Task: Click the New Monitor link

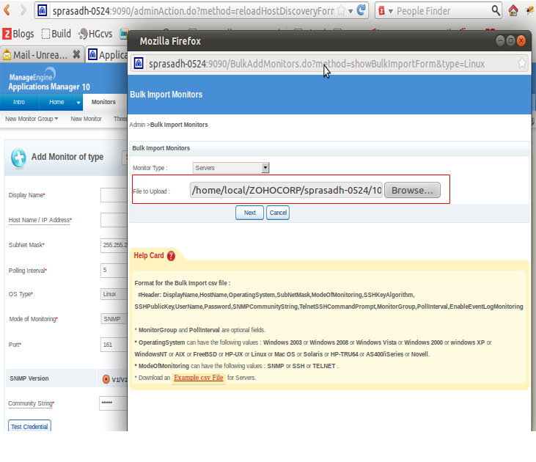Action: pos(86,119)
